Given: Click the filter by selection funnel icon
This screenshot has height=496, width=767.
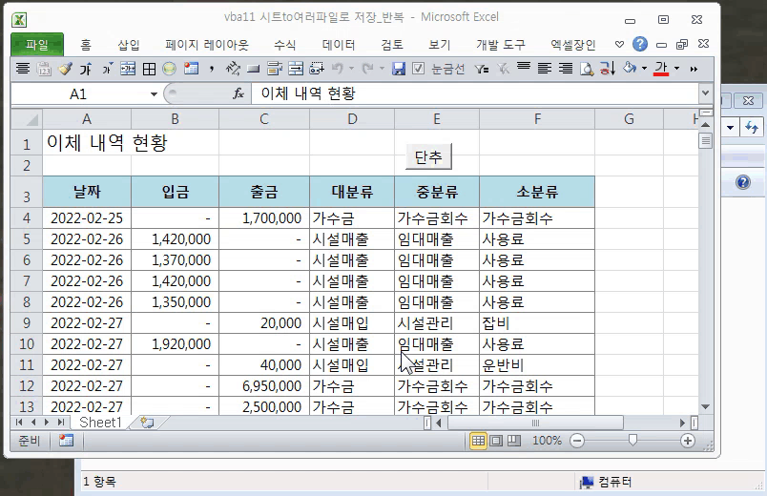Looking at the screenshot, I should (482, 69).
